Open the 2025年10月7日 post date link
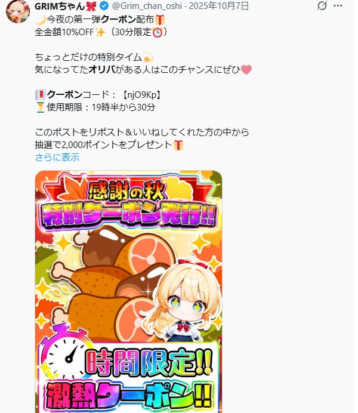This screenshot has width=358, height=413. [x=219, y=6]
